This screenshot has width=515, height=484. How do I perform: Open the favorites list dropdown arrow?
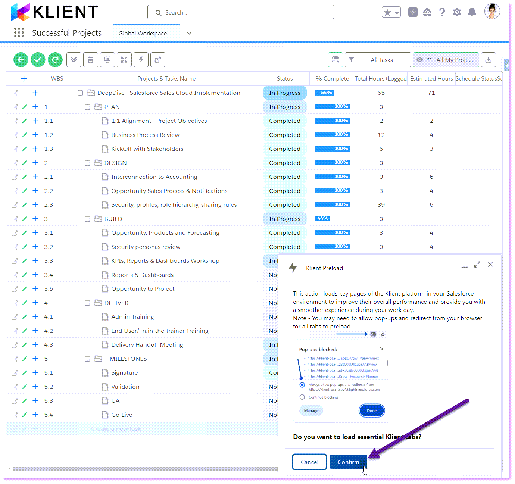click(x=397, y=12)
